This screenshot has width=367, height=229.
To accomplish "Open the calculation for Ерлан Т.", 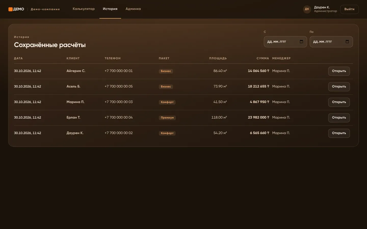I will tap(339, 118).
